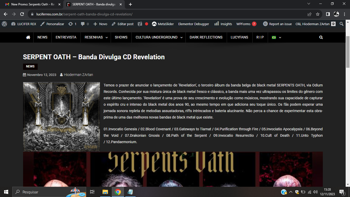This screenshot has height=197, width=350.
Task: View site info lock icon
Action: pos(32,14)
